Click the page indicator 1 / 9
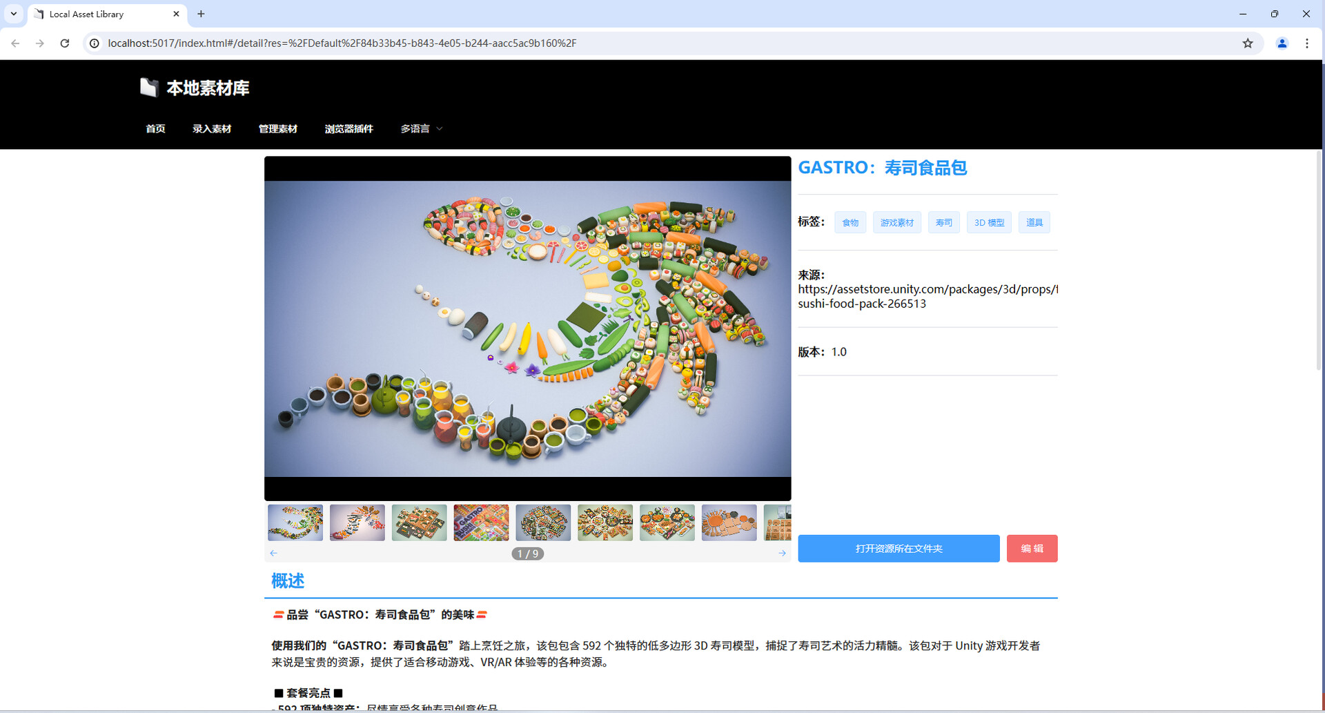Screen dimensions: 1325x713 pyautogui.click(x=528, y=554)
